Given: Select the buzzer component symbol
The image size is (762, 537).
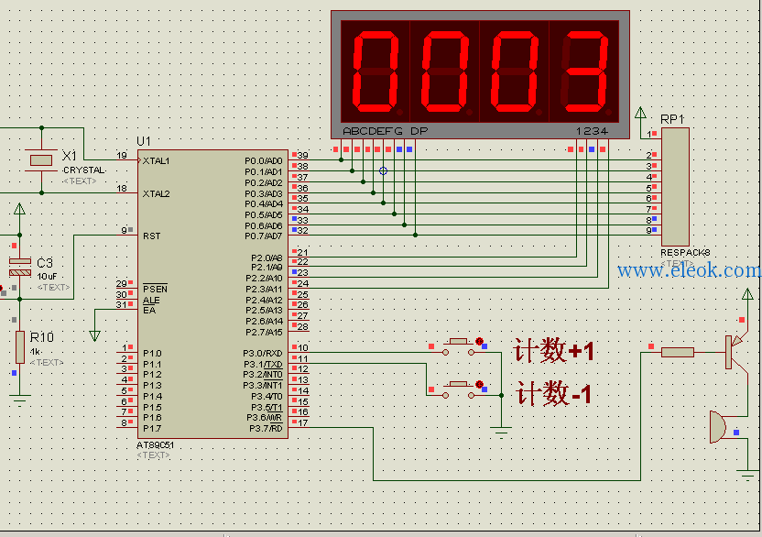Looking at the screenshot, I should 718,427.
